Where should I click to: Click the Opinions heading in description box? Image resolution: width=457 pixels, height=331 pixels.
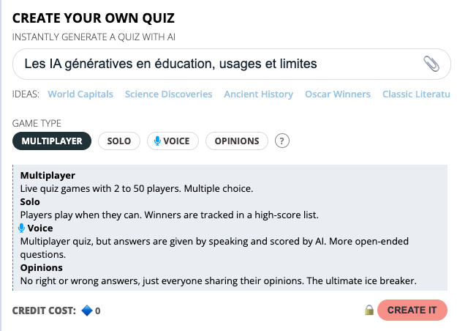click(x=41, y=267)
